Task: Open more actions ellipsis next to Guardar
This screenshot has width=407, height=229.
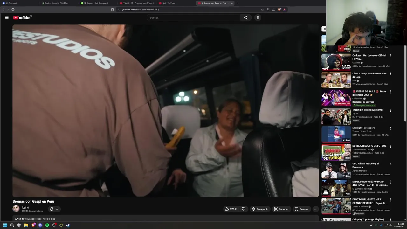Action: [x=315, y=209]
